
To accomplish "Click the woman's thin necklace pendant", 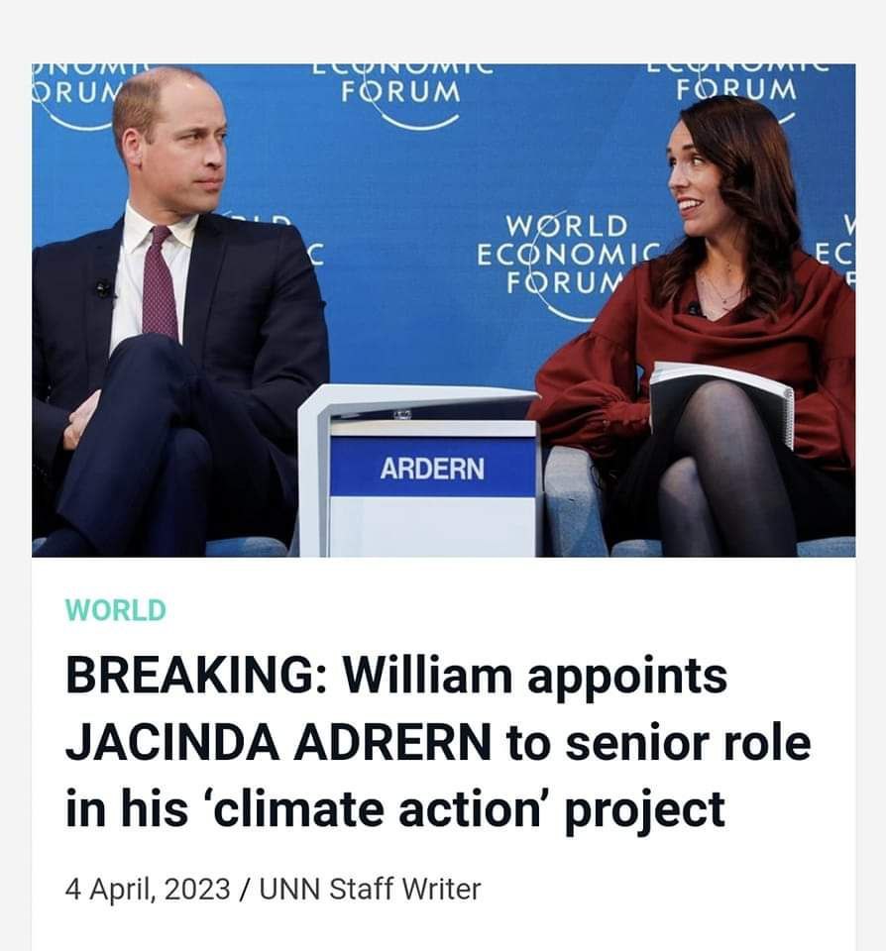I will pos(721,299).
